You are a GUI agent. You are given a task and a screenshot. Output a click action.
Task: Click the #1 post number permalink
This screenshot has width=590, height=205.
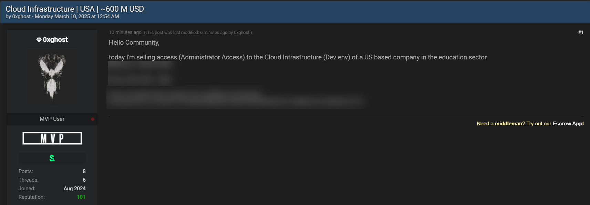[581, 32]
